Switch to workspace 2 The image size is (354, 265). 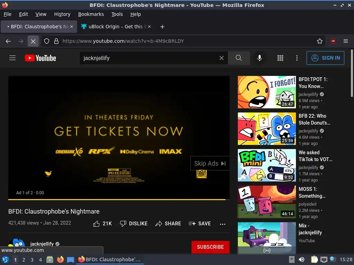(24, 260)
